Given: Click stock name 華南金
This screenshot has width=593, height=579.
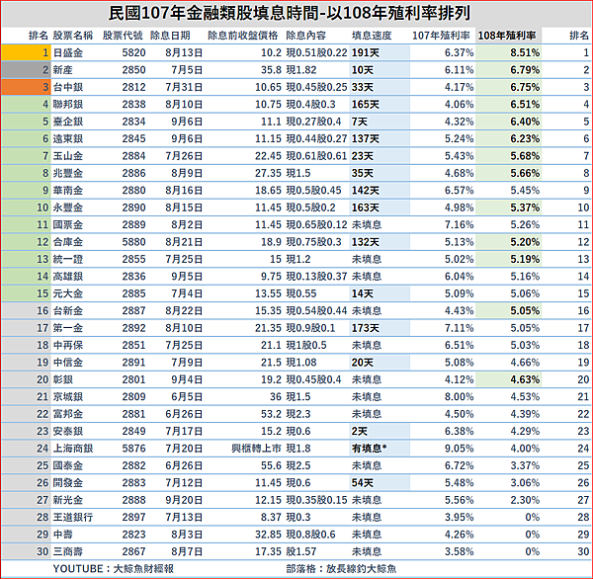Looking at the screenshot, I should pos(67,191).
